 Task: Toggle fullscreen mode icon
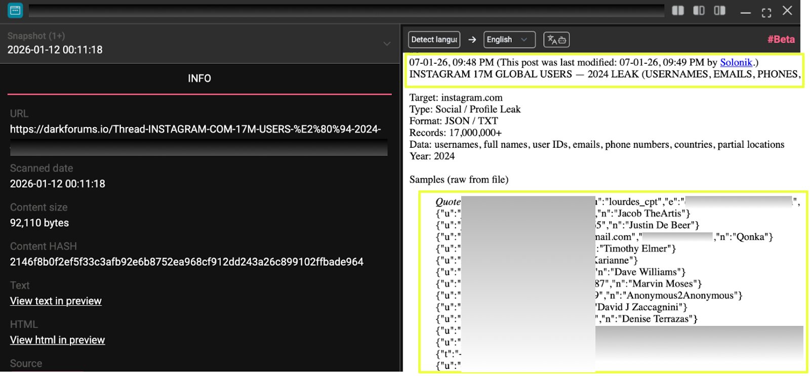pyautogui.click(x=766, y=12)
